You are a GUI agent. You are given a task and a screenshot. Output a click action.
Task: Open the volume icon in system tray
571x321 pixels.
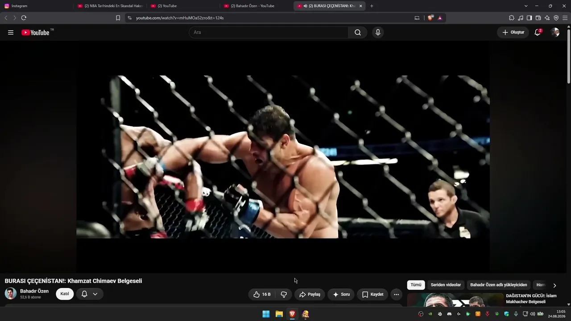click(x=532, y=314)
